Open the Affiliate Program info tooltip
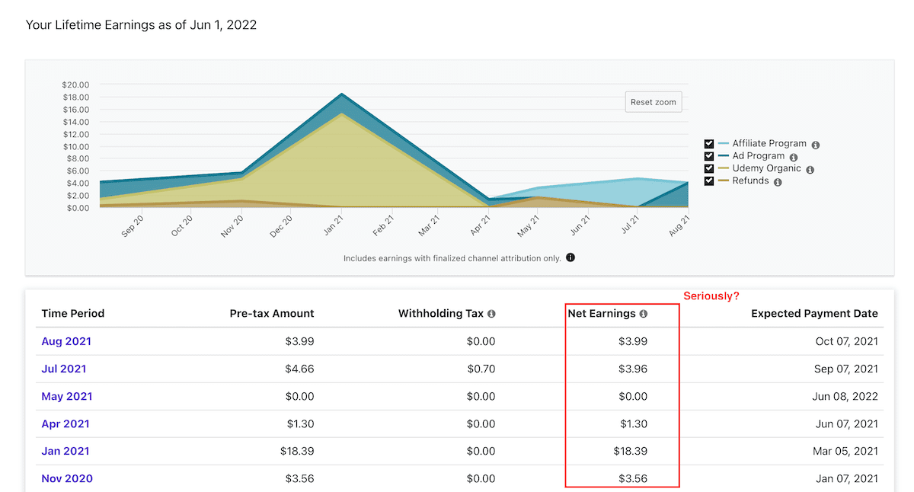Image resolution: width=914 pixels, height=492 pixels. [x=815, y=143]
